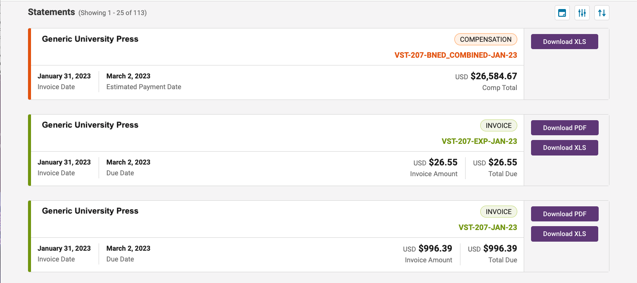The image size is (637, 283).
Task: Download XLS for VST-207-EXP-JAN-23 invoice
Action: point(564,148)
